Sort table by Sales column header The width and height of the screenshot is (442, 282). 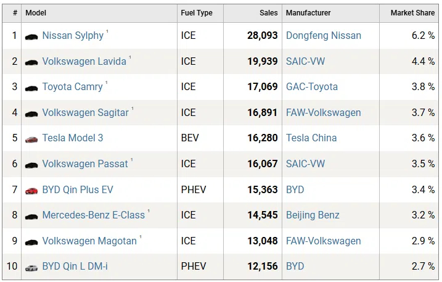tap(269, 13)
